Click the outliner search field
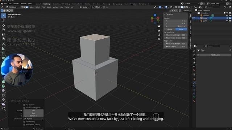Screen dimensions: 232x130 212,7
